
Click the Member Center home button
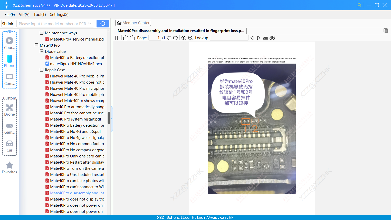coord(133,23)
